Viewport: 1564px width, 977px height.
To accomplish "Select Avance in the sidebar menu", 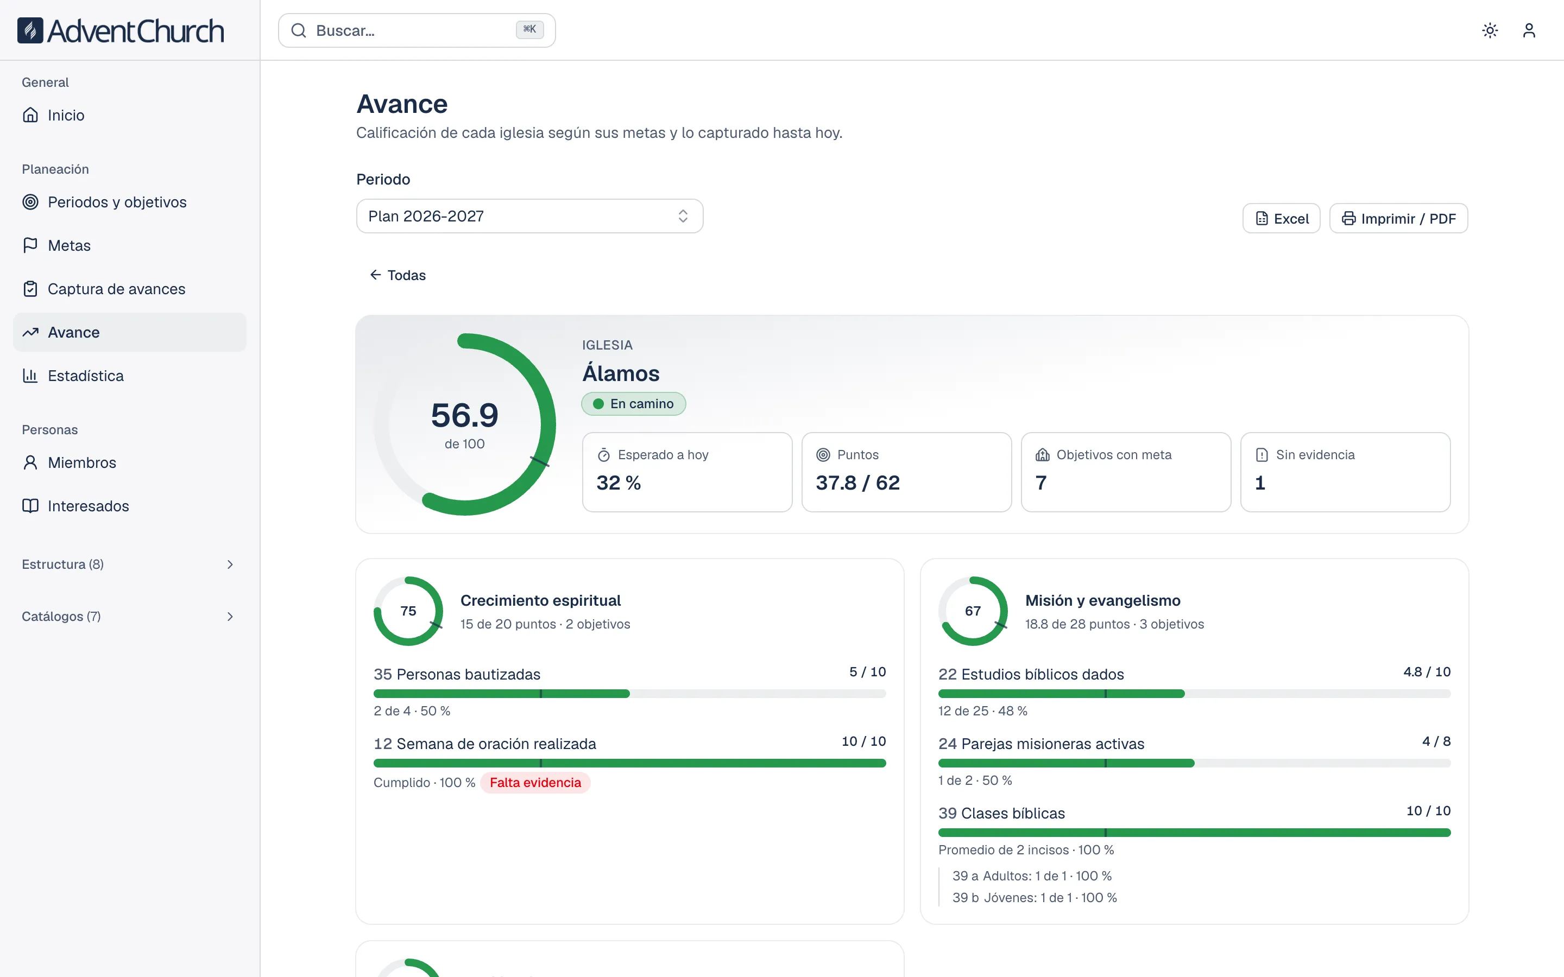I will (x=129, y=332).
